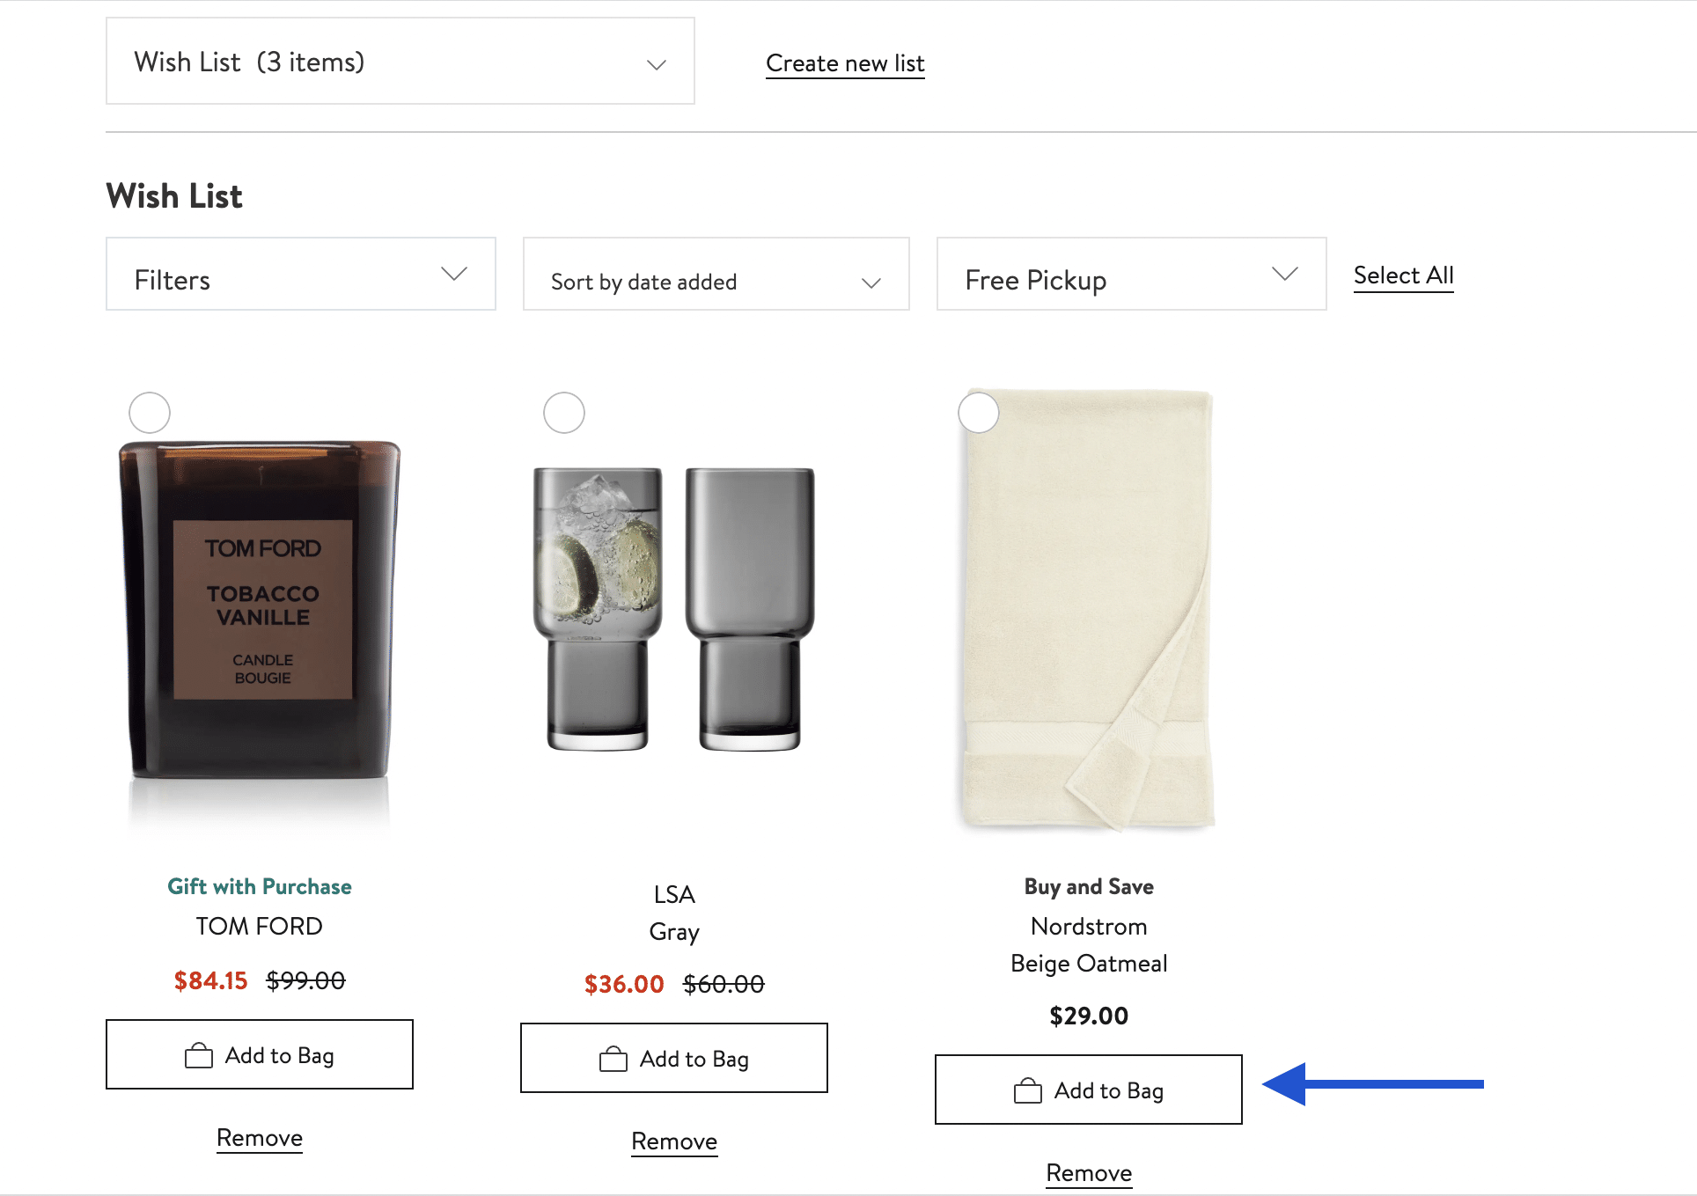Open the Free Pickup dropdown
Image resolution: width=1697 pixels, height=1196 pixels.
[1132, 274]
